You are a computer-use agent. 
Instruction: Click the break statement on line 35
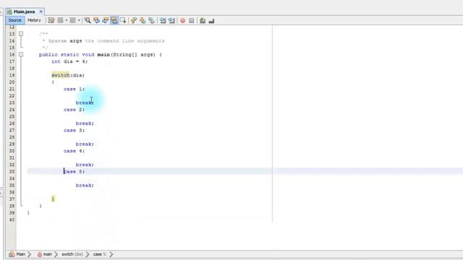(x=85, y=186)
